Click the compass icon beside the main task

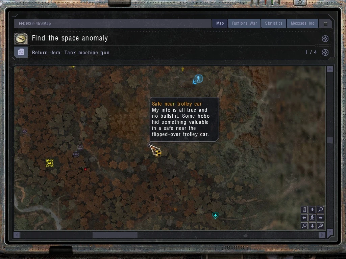(21, 38)
